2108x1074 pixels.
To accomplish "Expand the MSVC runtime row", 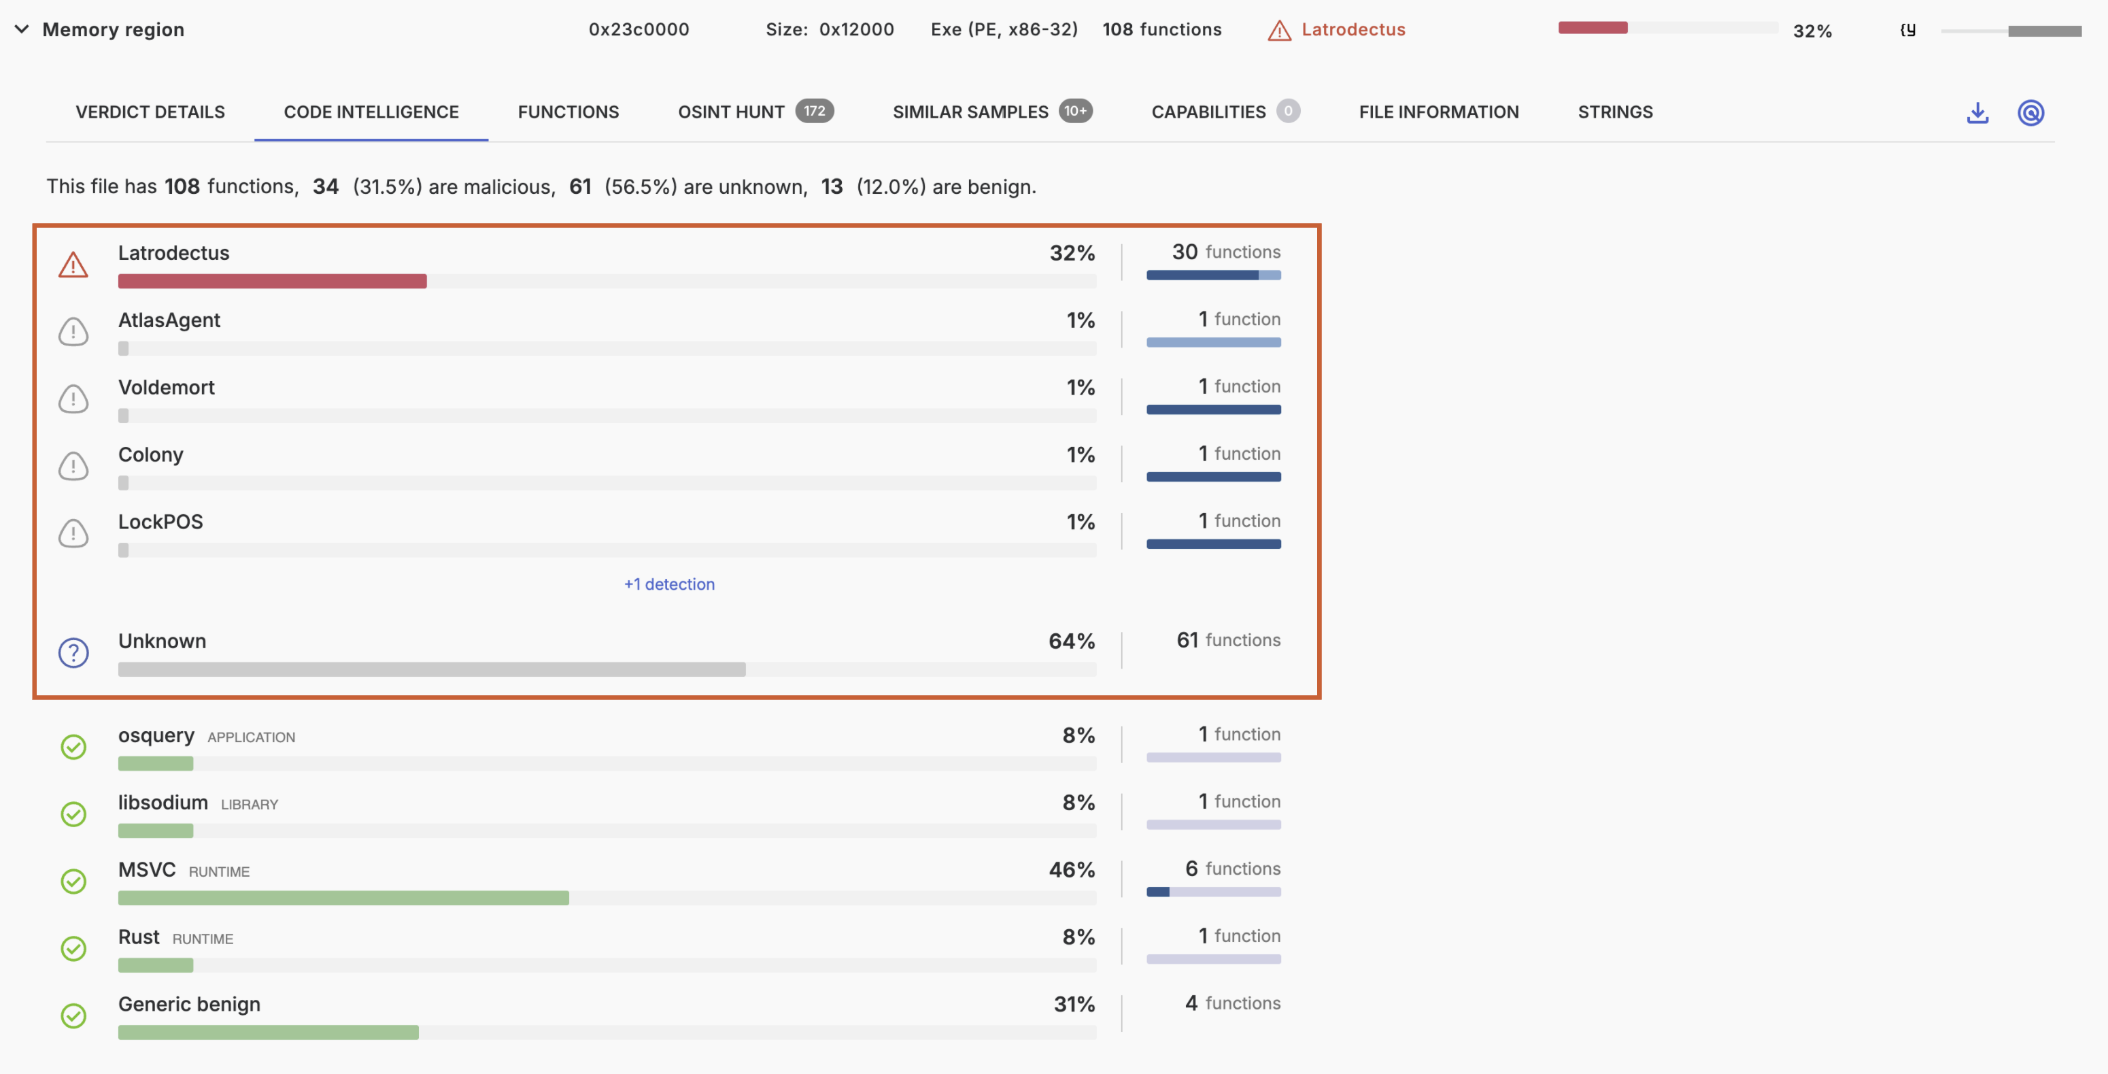I will tap(146, 869).
